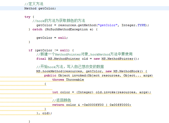Click the (Integer) cast
169x123 pixels.
(x=85, y=92)
